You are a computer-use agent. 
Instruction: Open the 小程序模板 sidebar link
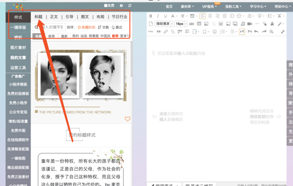(x=18, y=84)
